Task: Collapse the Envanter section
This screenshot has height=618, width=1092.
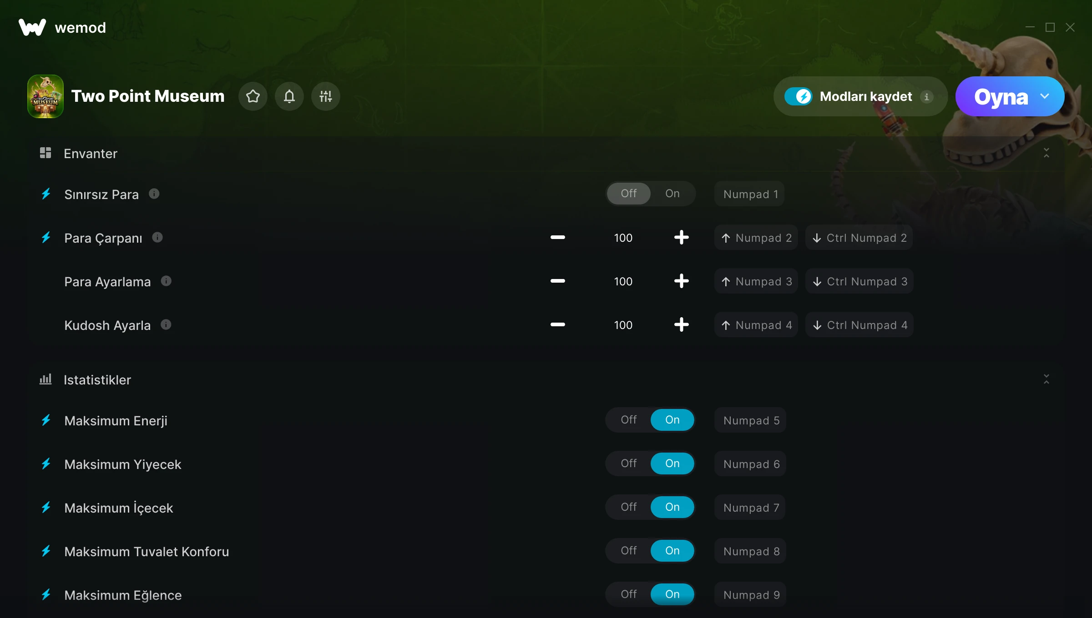Action: point(1046,153)
